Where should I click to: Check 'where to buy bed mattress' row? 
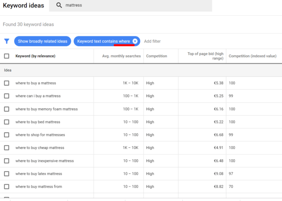7,122
